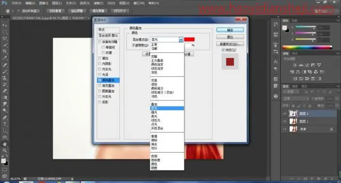Hide the 图层 2 layer with its eye icon

[x=285, y=113]
